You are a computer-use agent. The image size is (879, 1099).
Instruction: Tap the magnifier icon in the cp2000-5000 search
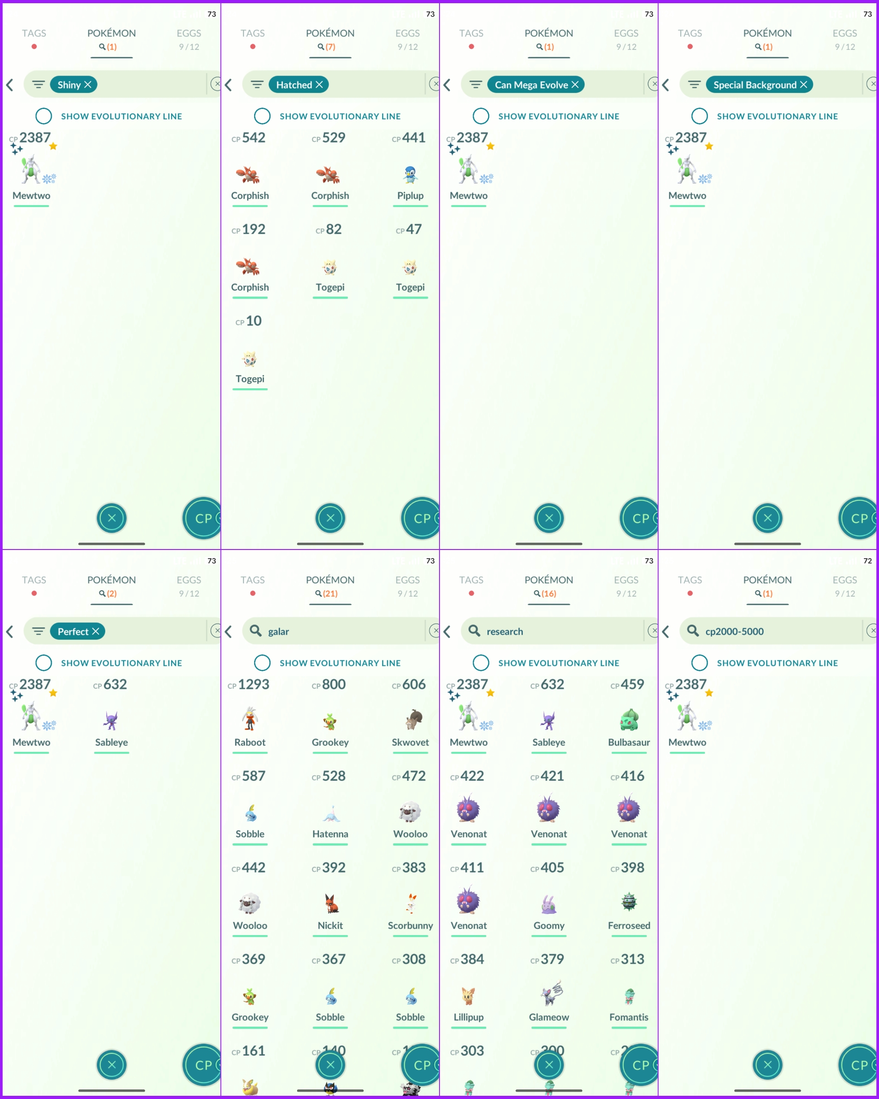coord(693,631)
